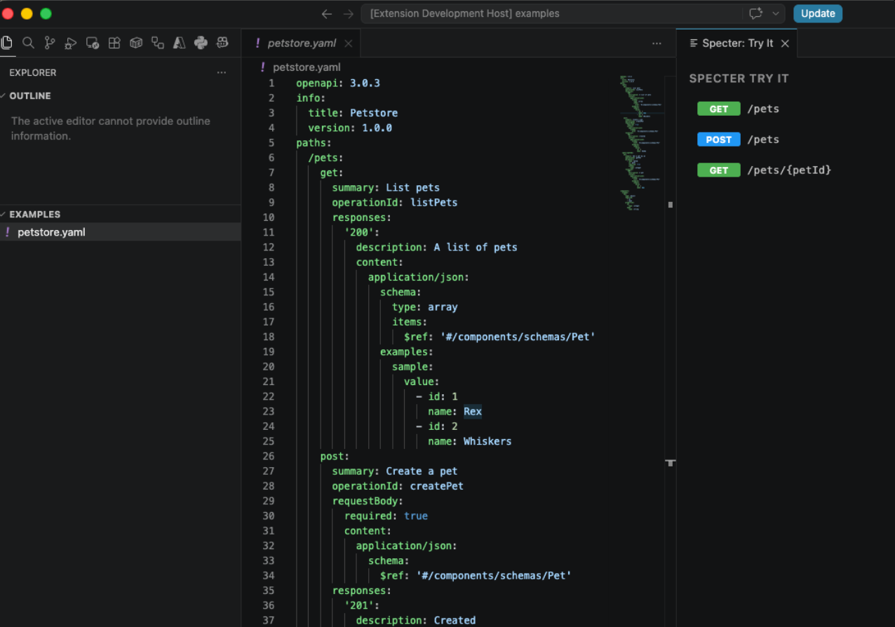This screenshot has height=627, width=895.
Task: Click the connected-boxes diagram icon in the activity bar
Action: coord(158,43)
